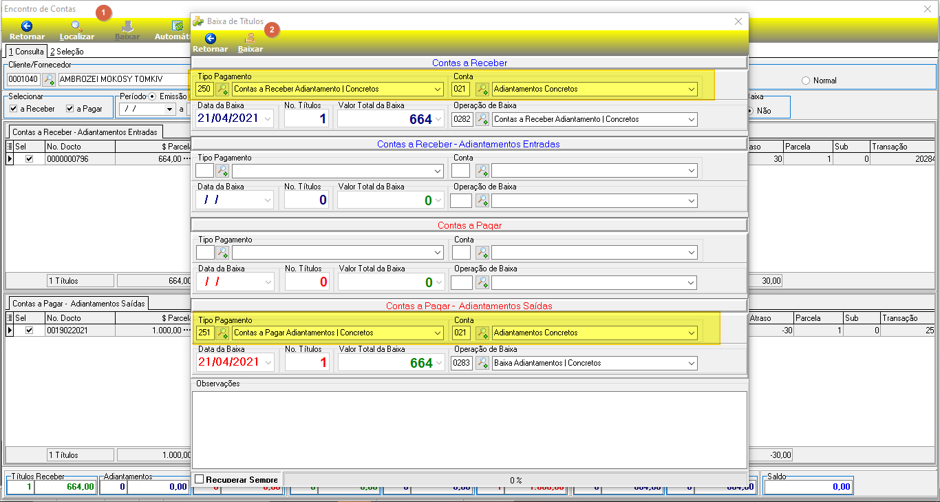Click No. Docto cell 0000000796
The image size is (940, 502).
80,158
